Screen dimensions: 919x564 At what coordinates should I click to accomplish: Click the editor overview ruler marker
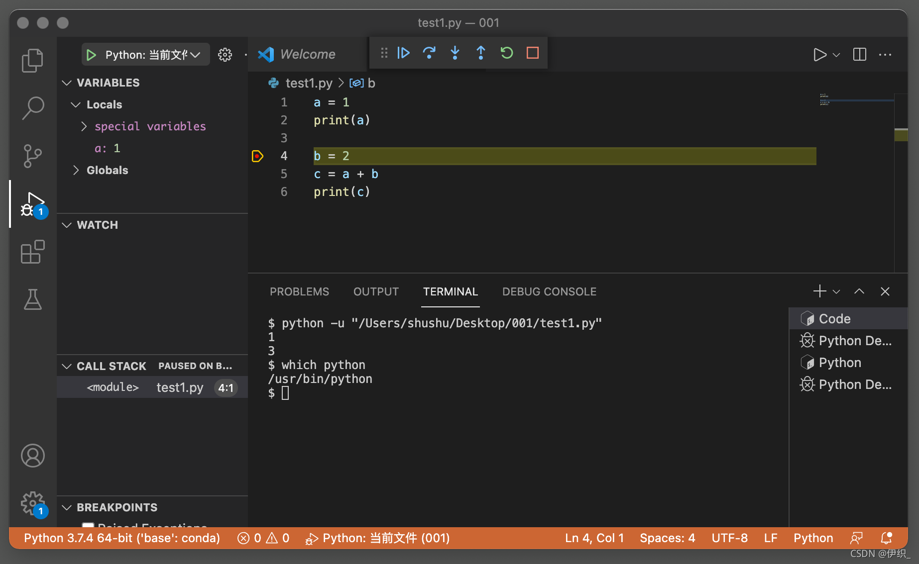point(901,135)
